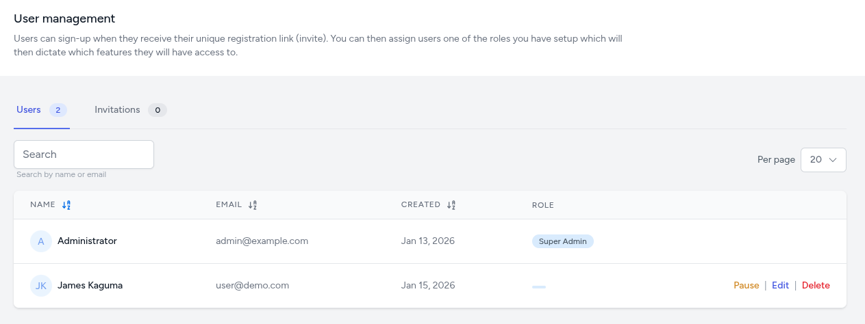Click the Super Admin role badge
Screen dimensions: 865x324
pyautogui.click(x=562, y=241)
